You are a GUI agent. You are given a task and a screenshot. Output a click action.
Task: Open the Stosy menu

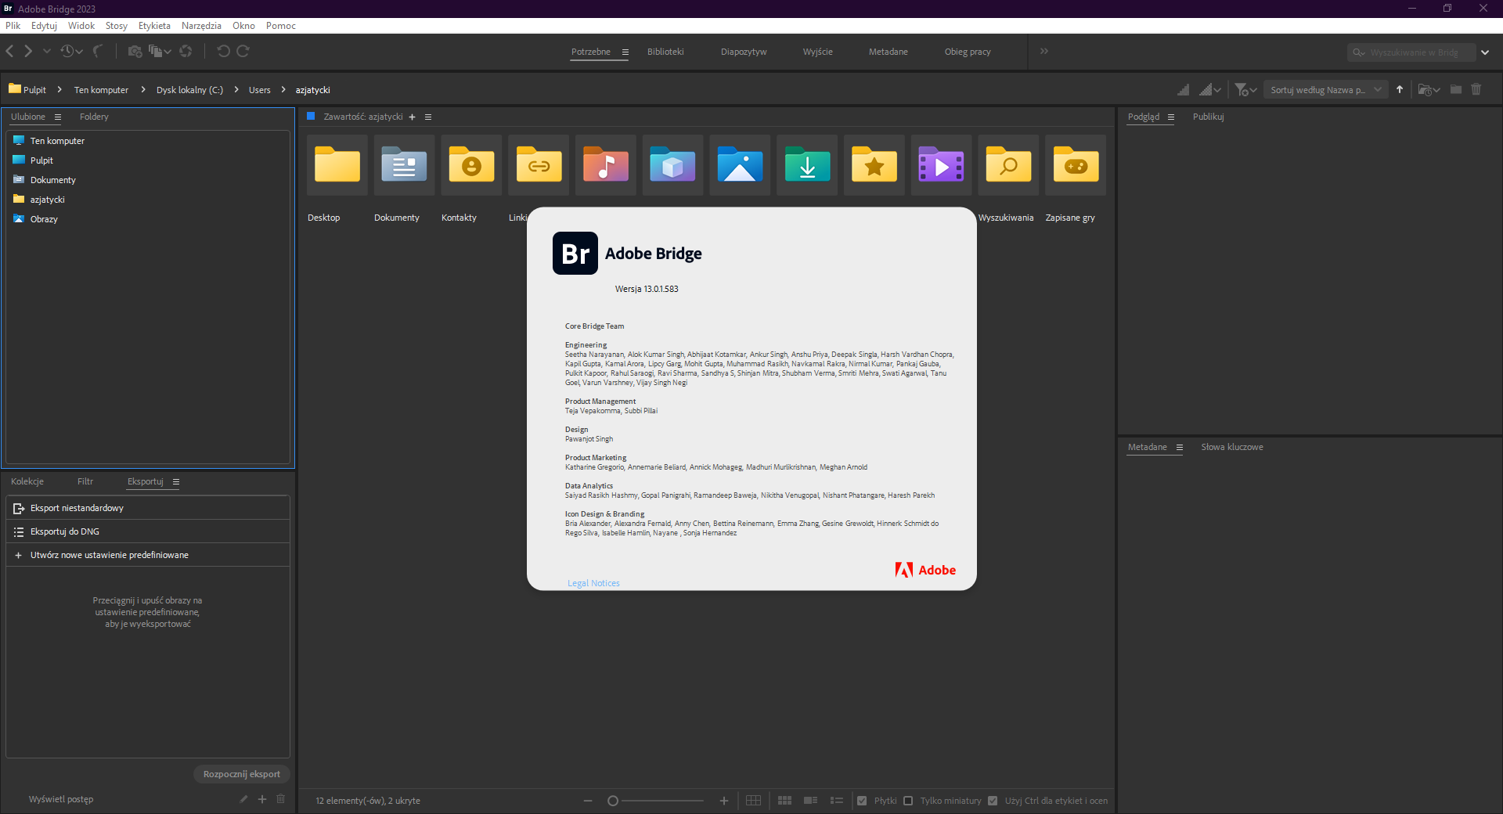(117, 26)
